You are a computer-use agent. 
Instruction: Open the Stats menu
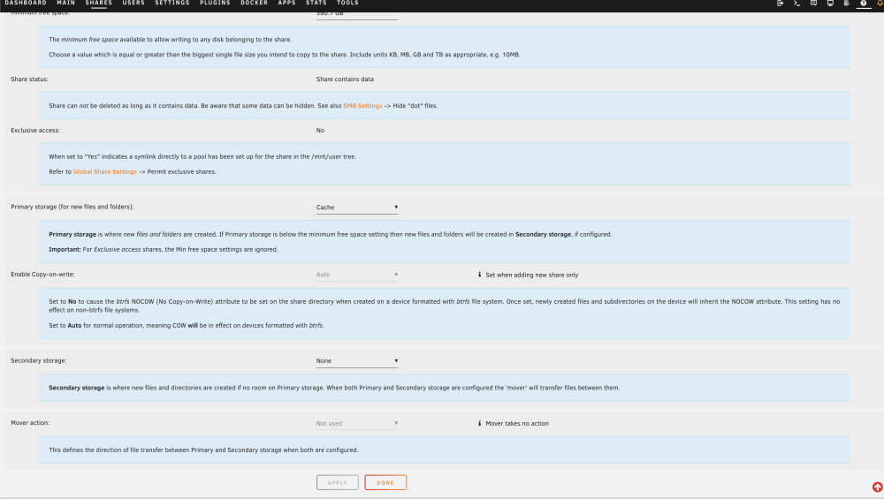(x=316, y=3)
